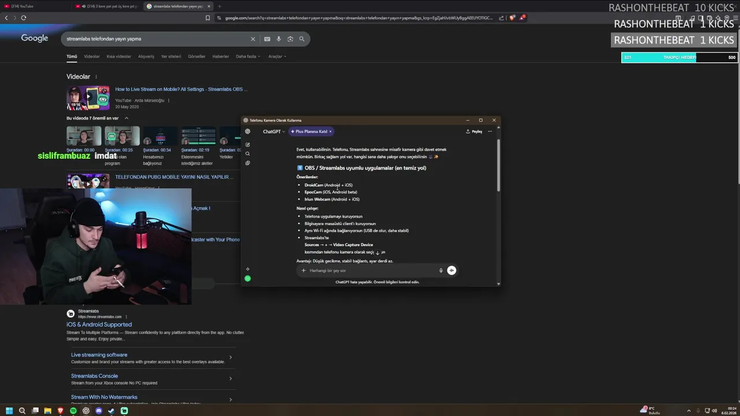
Task: Switch to Alışveriş search tab
Action: coord(146,57)
